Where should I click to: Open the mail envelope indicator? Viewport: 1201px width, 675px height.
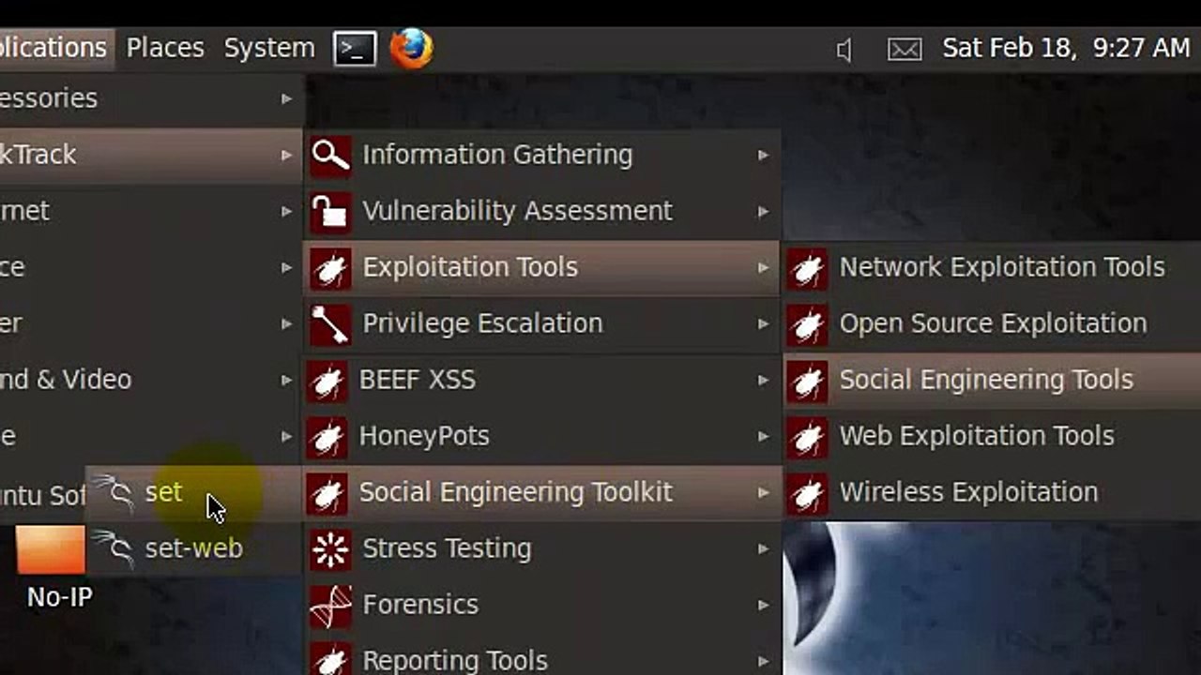[x=905, y=50]
